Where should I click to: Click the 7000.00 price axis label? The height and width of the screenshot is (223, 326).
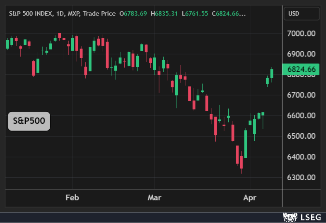pyautogui.click(x=301, y=33)
